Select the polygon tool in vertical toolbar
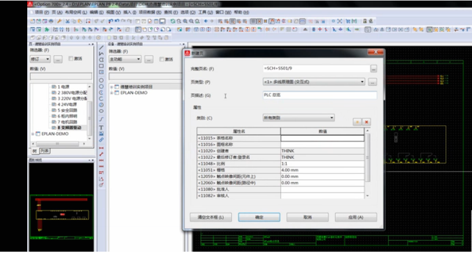 click(x=101, y=60)
